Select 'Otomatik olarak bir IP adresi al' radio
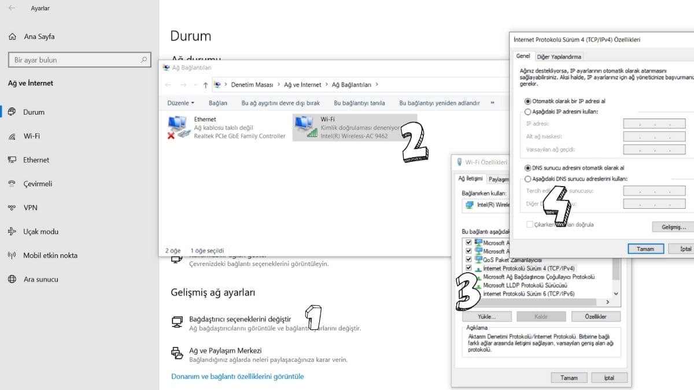694x390 pixels. (x=527, y=101)
